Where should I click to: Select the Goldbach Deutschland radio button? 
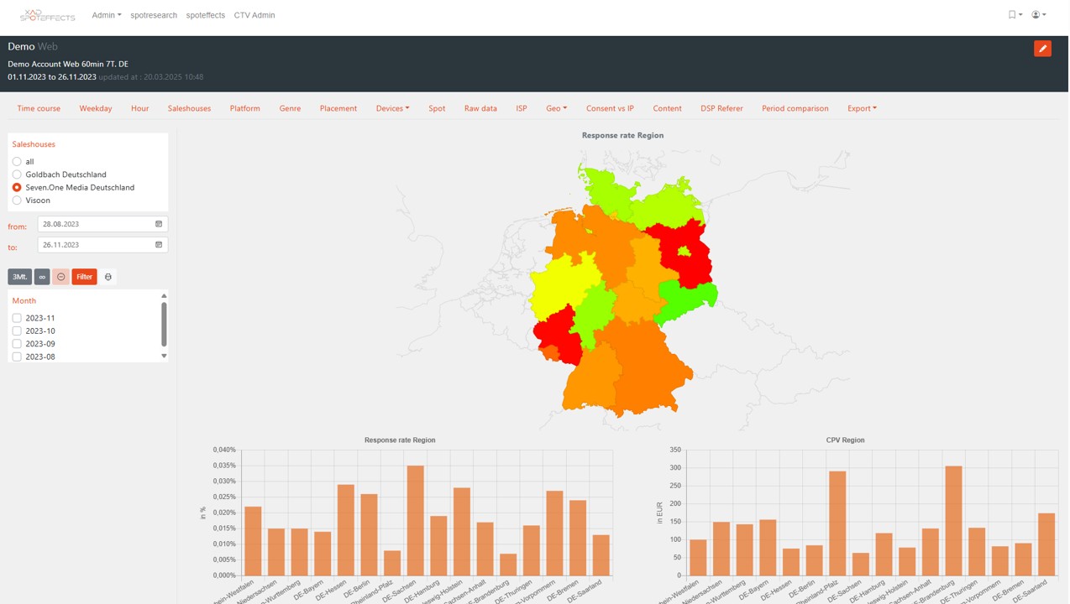(x=17, y=174)
